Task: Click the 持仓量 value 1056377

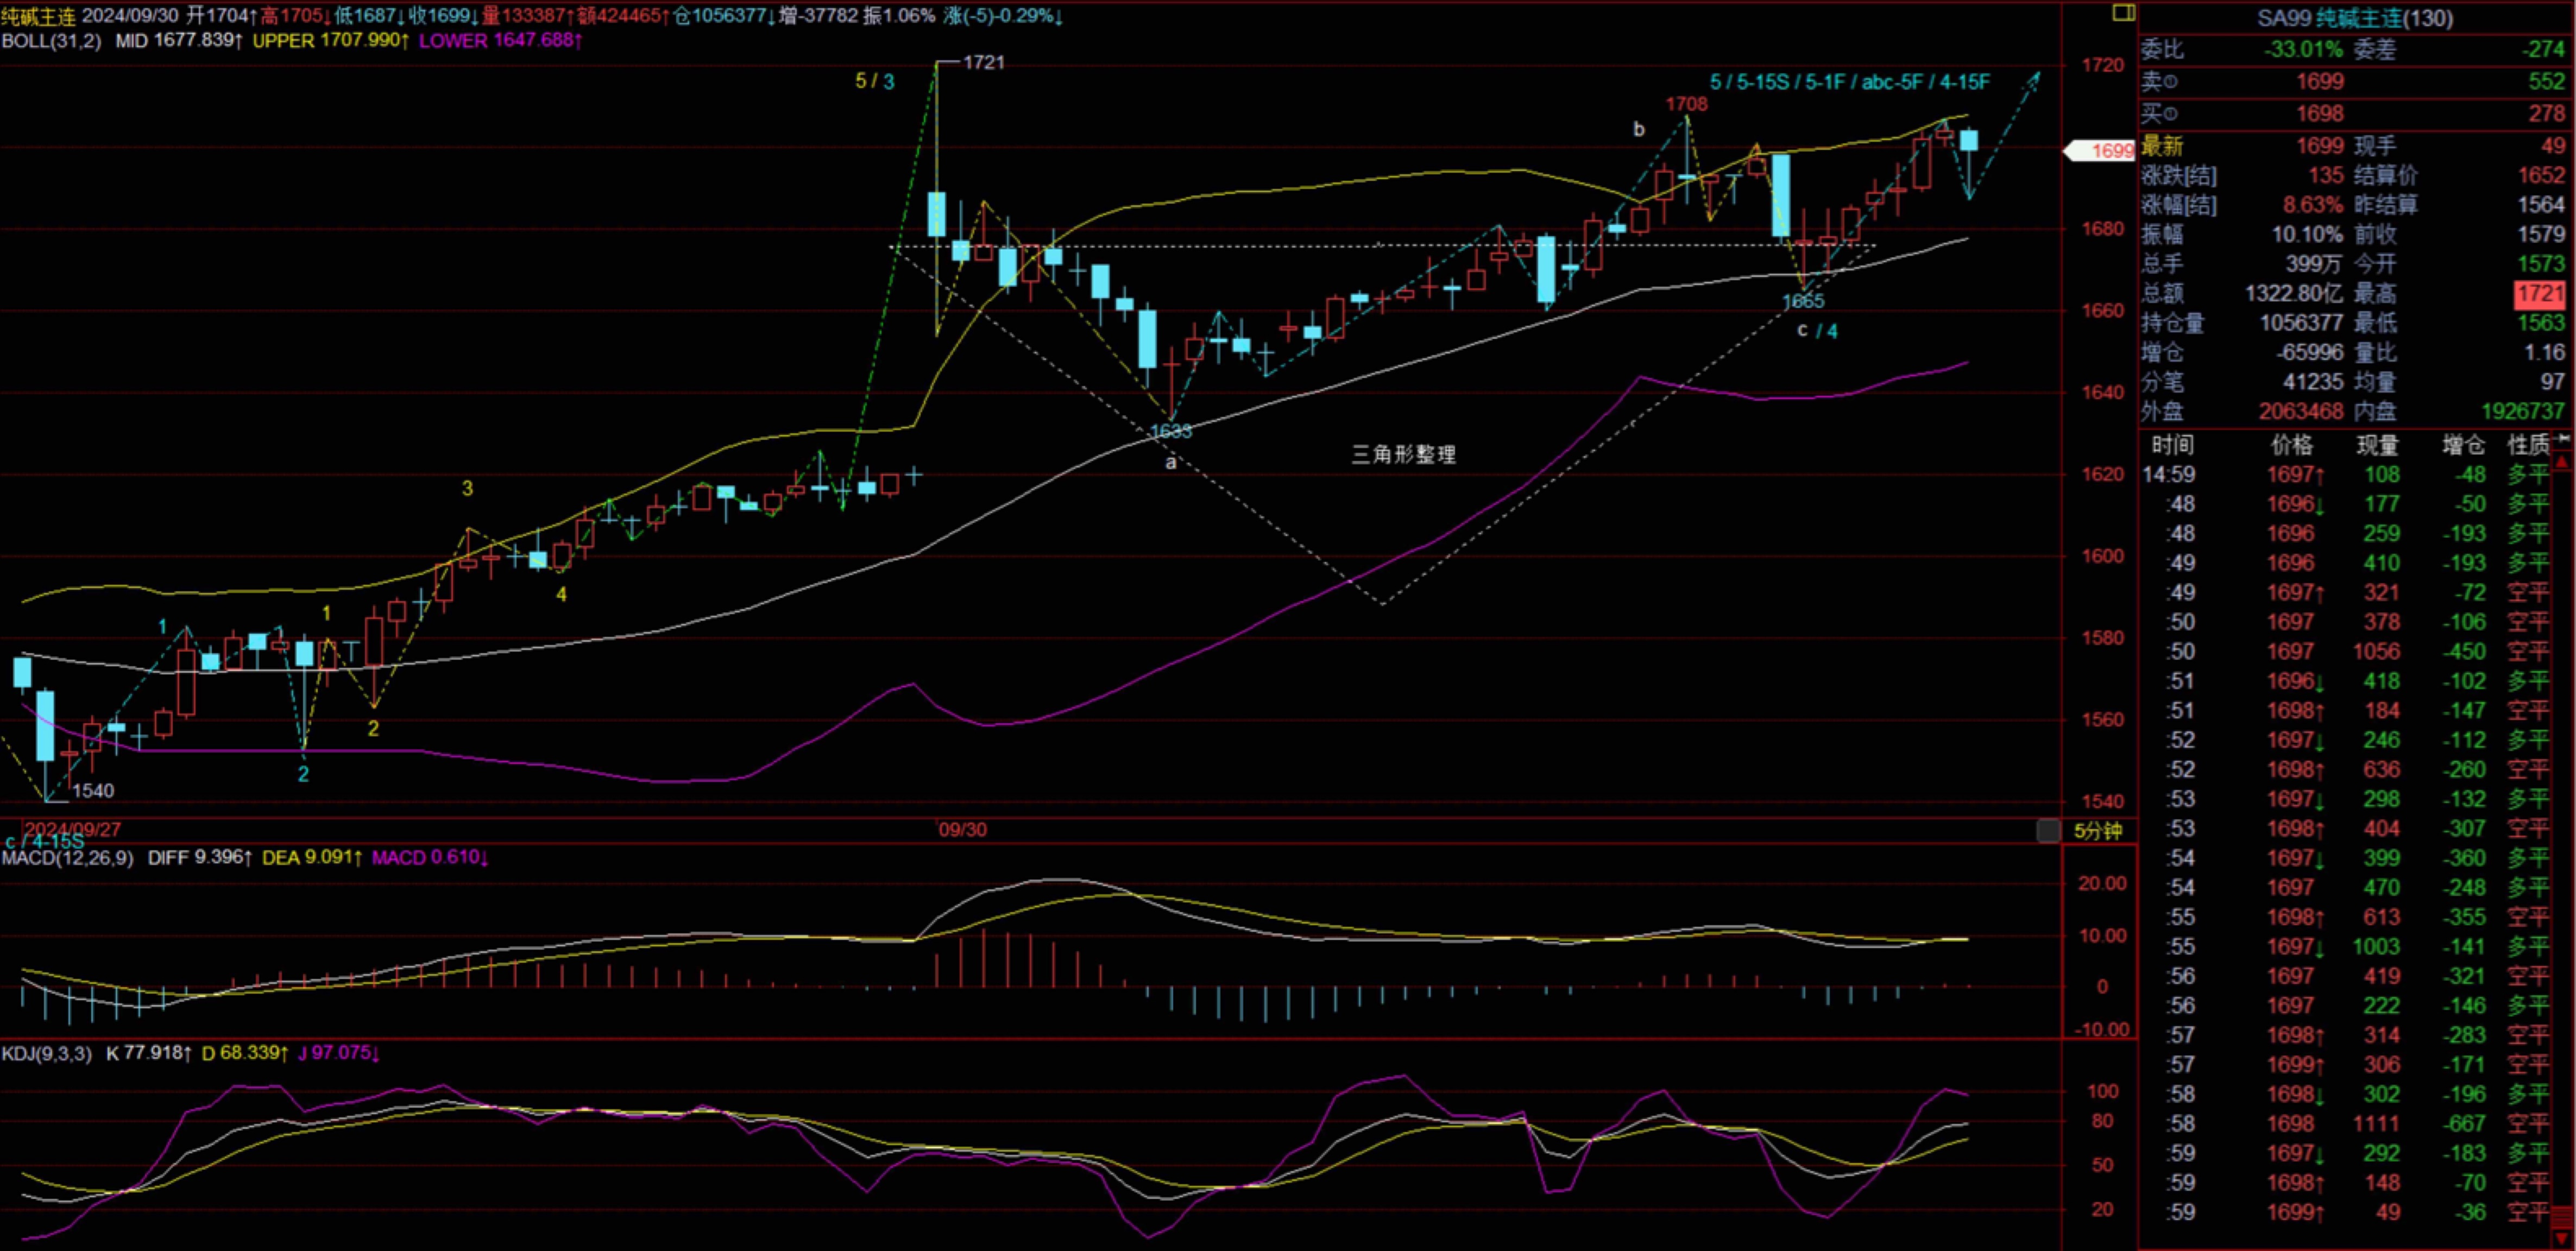Action: 2301,323
